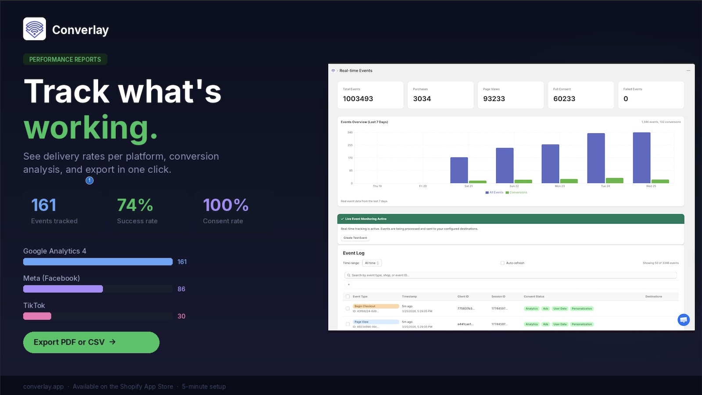The height and width of the screenshot is (395, 702).
Task: Select the Begin Checkout row checkbox
Action: pyautogui.click(x=348, y=309)
